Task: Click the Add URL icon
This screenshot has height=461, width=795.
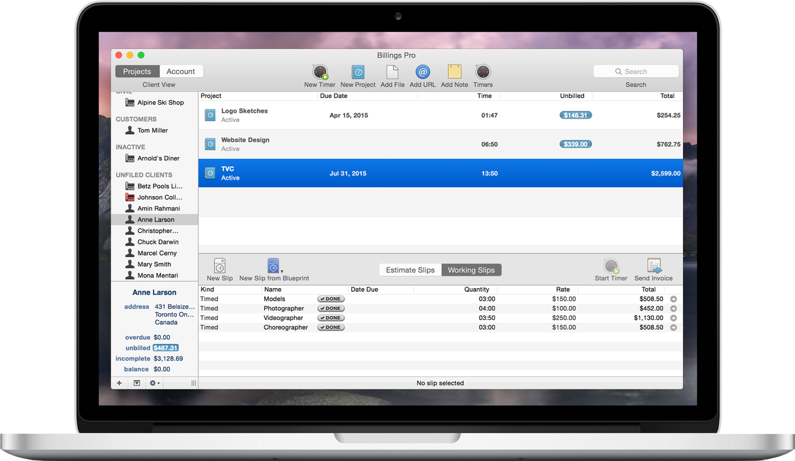Action: pos(423,72)
